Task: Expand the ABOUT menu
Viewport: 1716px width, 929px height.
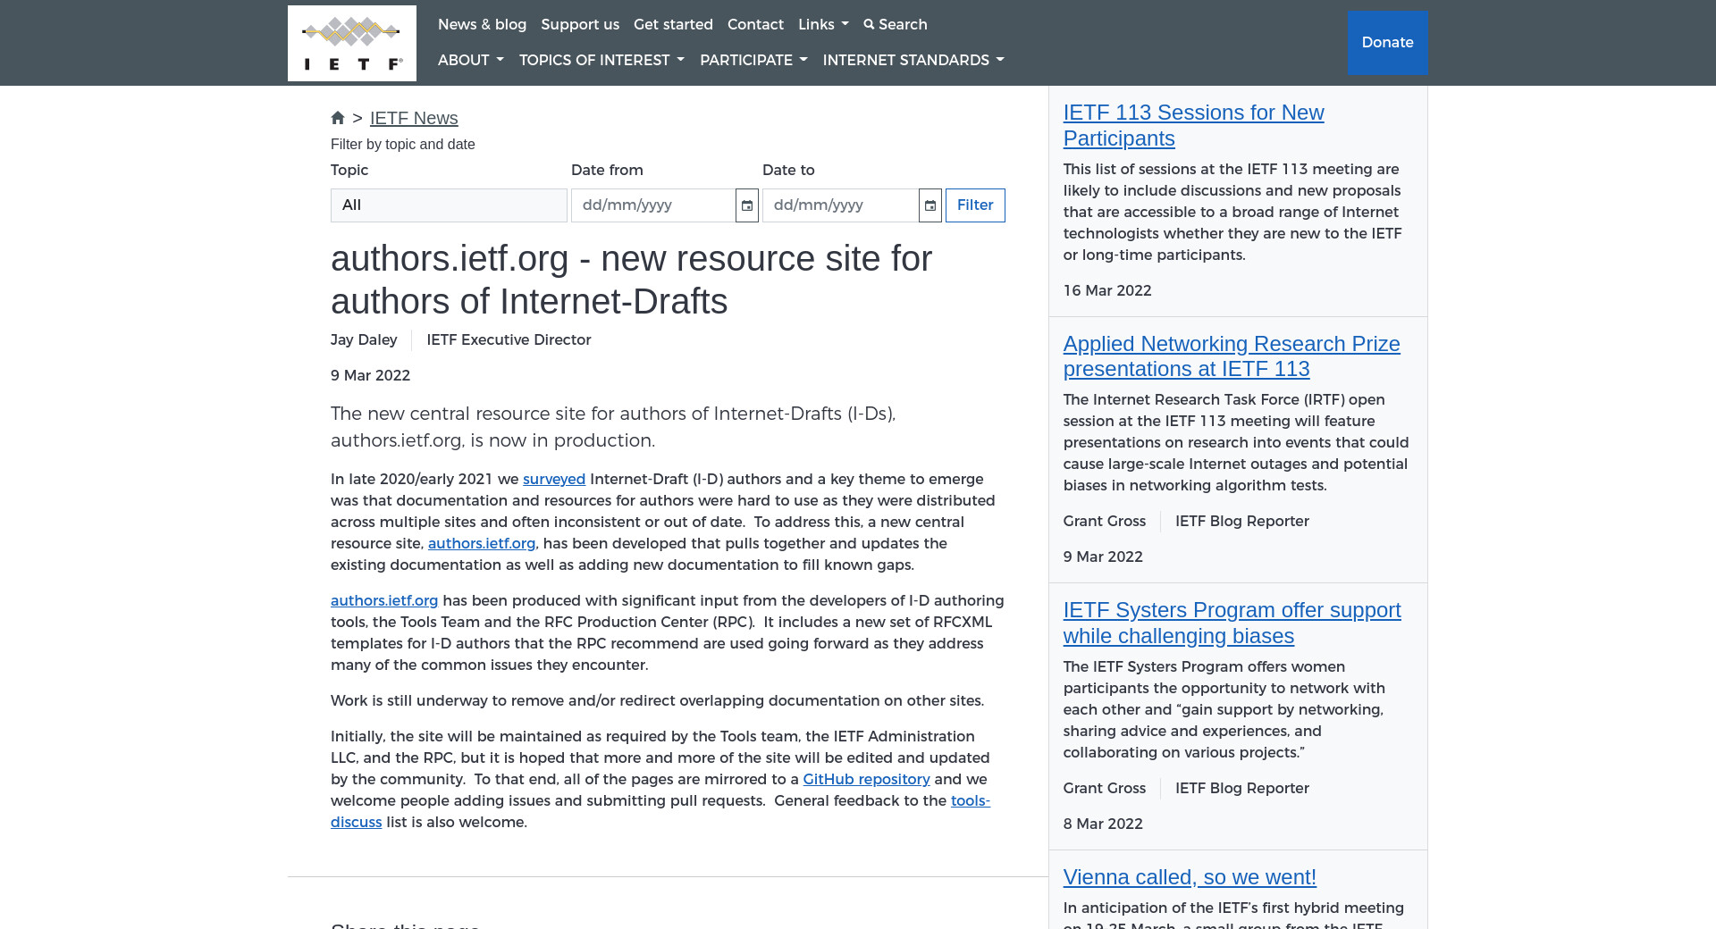Action: click(x=470, y=60)
